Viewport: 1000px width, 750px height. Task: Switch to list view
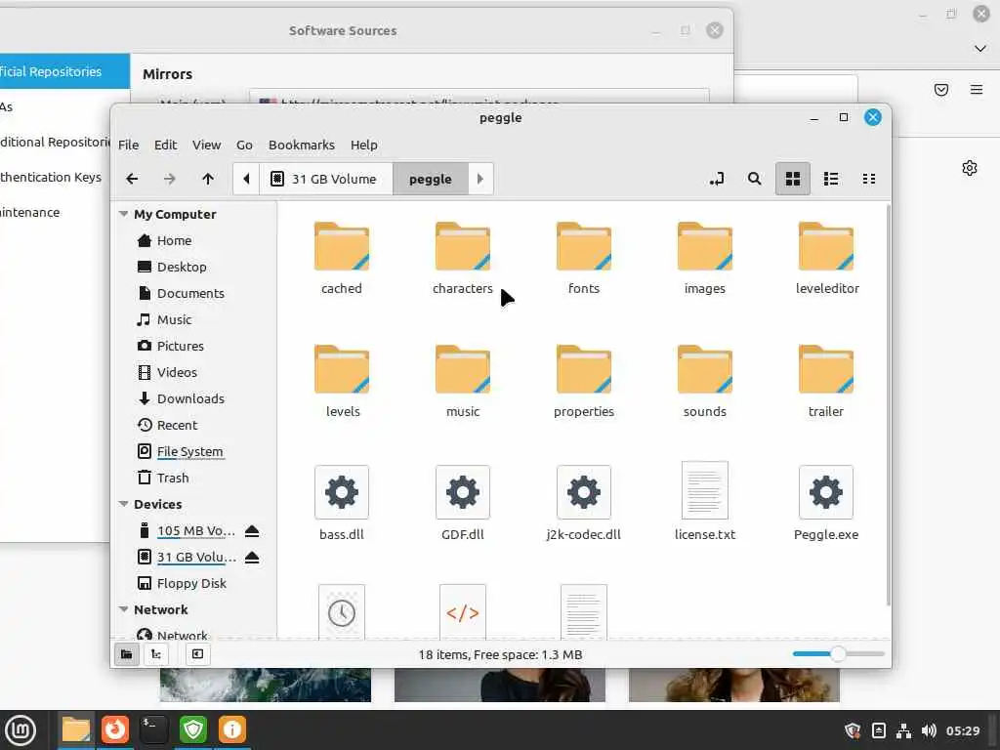coord(831,180)
